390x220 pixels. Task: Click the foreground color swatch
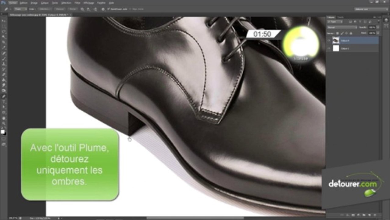coord(3,131)
